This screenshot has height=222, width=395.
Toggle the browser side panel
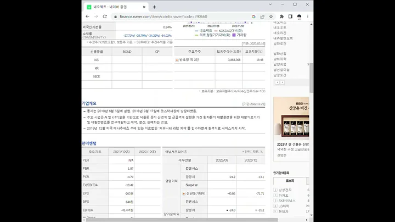tap(290, 16)
